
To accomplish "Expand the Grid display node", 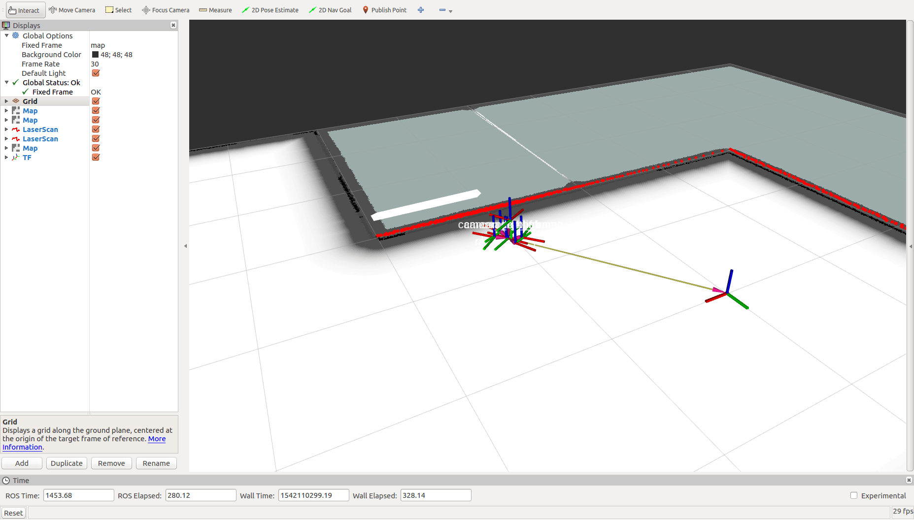I will [6, 101].
